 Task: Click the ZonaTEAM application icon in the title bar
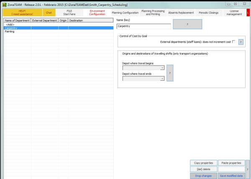pos(4,5)
